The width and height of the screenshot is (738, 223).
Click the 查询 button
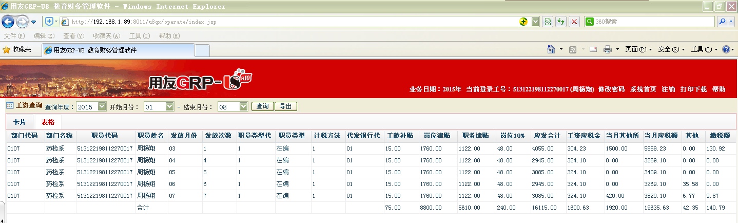(x=262, y=106)
